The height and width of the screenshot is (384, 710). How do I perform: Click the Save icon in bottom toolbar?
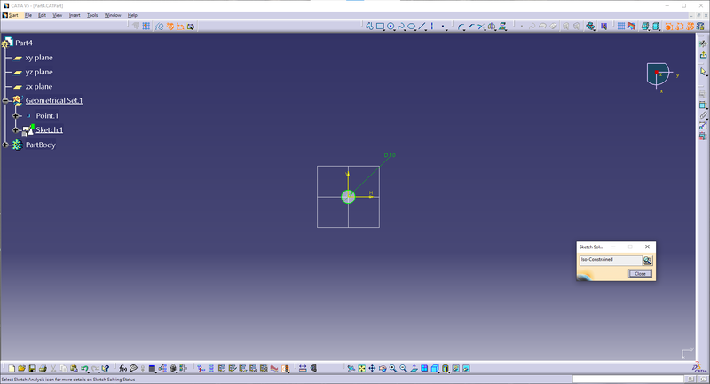tap(32, 368)
